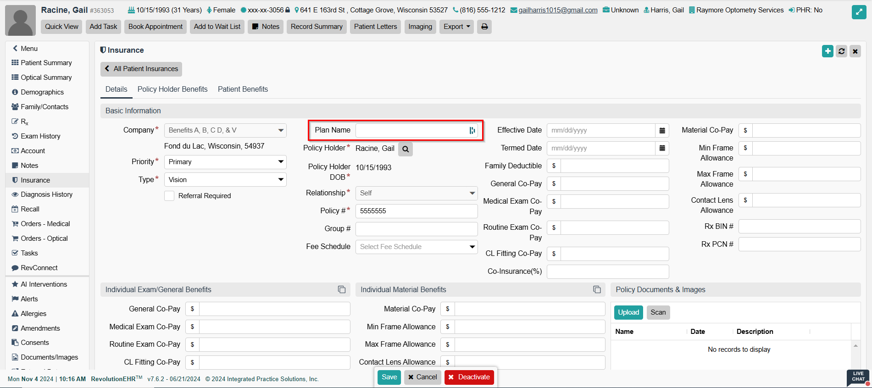This screenshot has height=388, width=872.
Task: Check the Referral Required checkbox
Action: 169,196
